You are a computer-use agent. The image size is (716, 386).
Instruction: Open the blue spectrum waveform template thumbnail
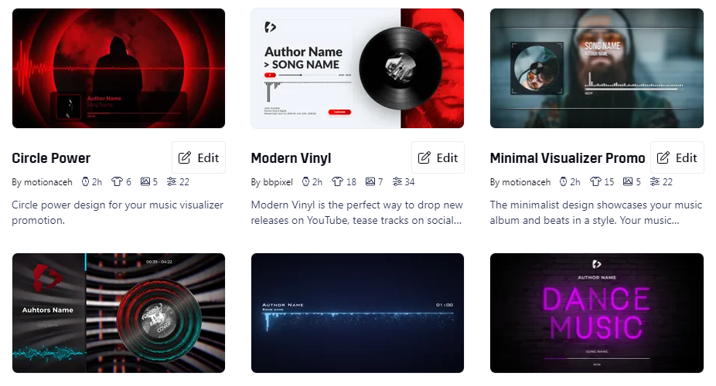tap(357, 313)
